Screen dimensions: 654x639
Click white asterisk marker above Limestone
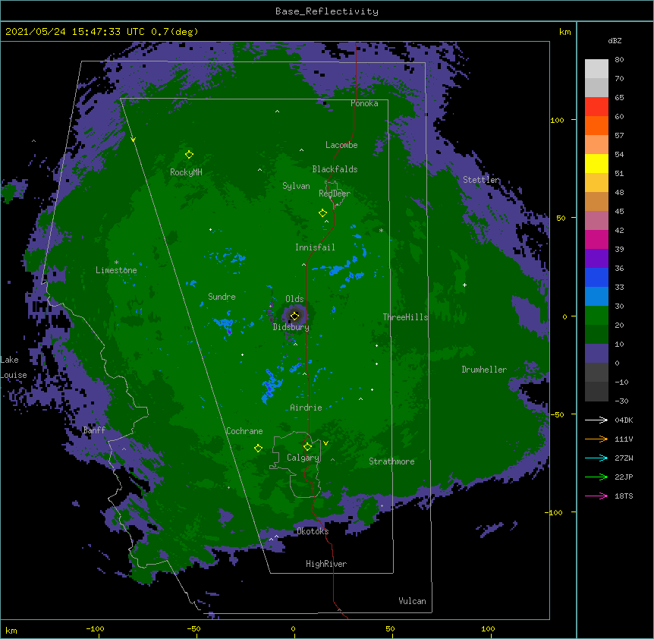(116, 263)
